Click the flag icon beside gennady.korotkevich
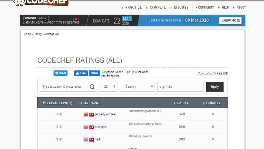The width and height of the screenshot is (264, 149). coord(86,114)
